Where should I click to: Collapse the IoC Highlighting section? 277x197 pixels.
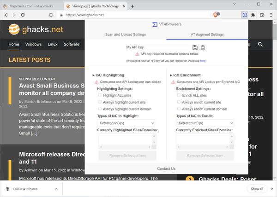[108, 75]
